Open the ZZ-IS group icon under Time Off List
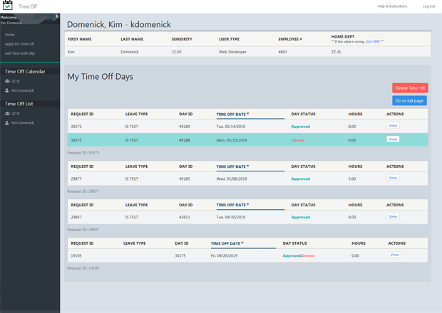This screenshot has width=442, height=313. [7, 113]
